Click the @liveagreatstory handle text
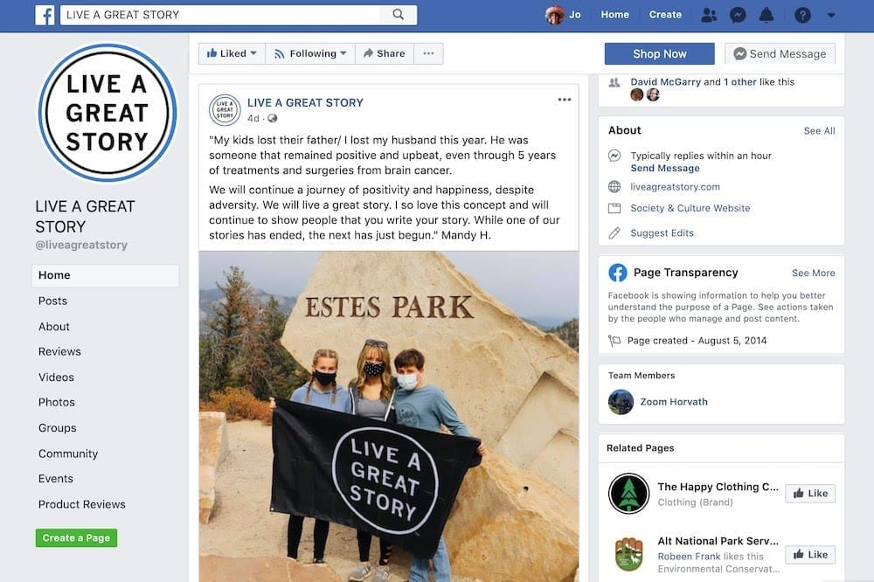Screen dimensions: 874x582 tap(81, 245)
